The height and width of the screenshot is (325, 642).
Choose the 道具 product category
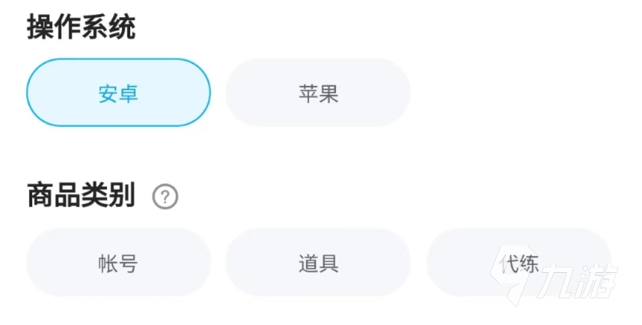point(318,263)
